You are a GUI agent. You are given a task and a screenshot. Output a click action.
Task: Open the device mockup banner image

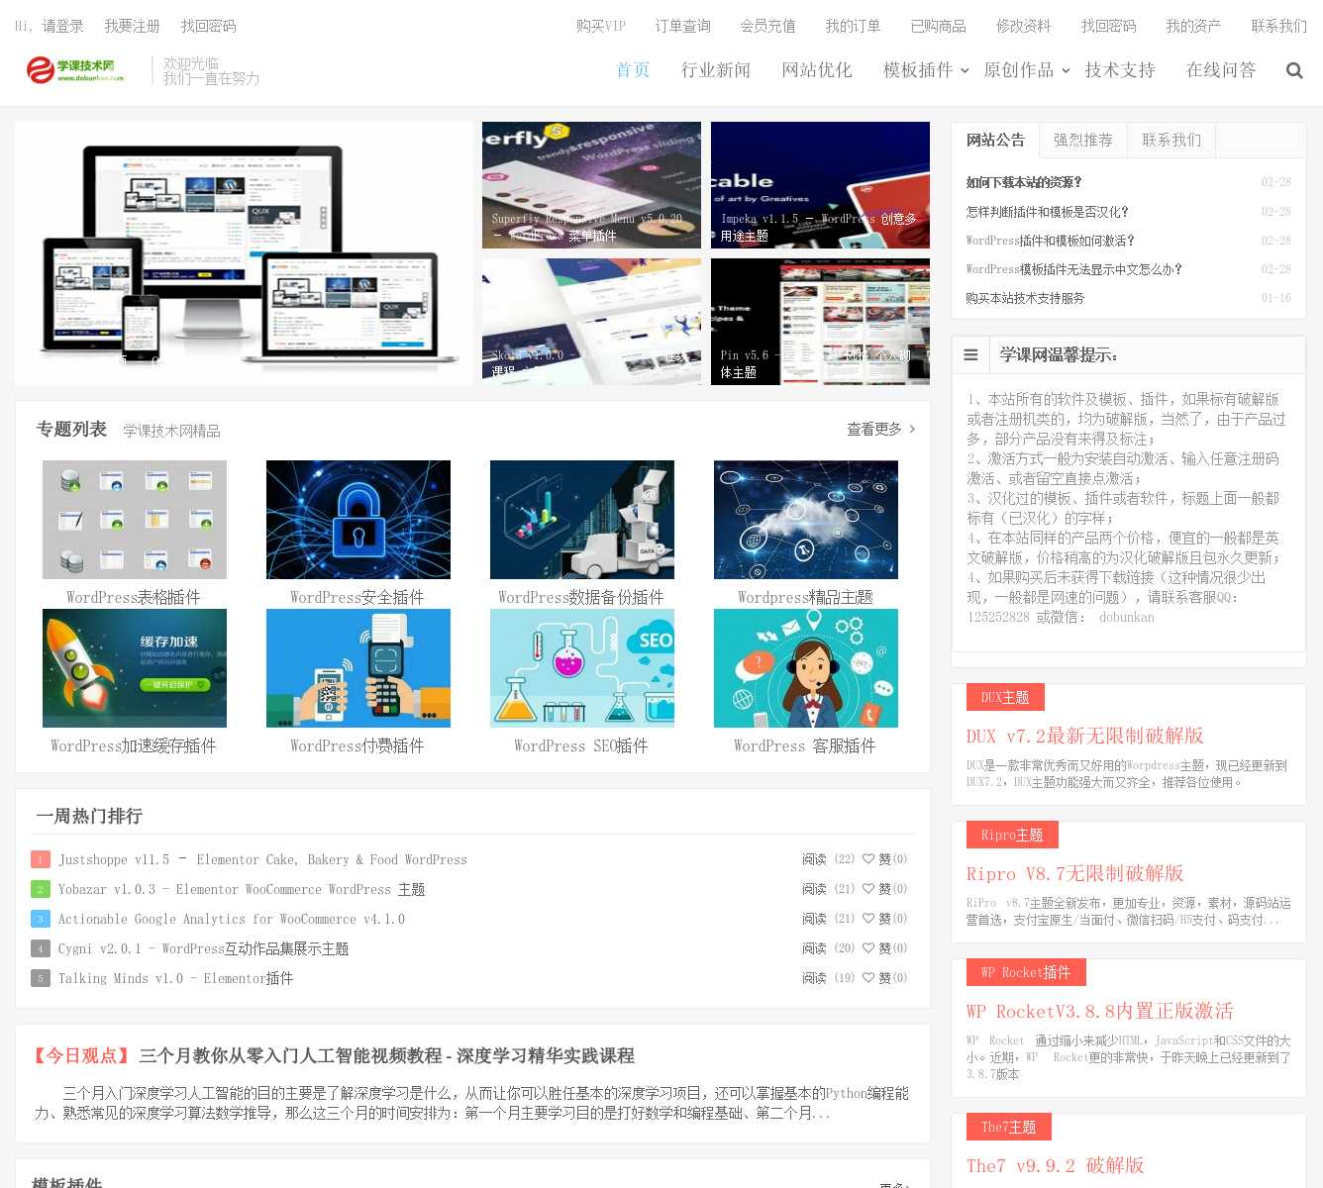pos(244,253)
